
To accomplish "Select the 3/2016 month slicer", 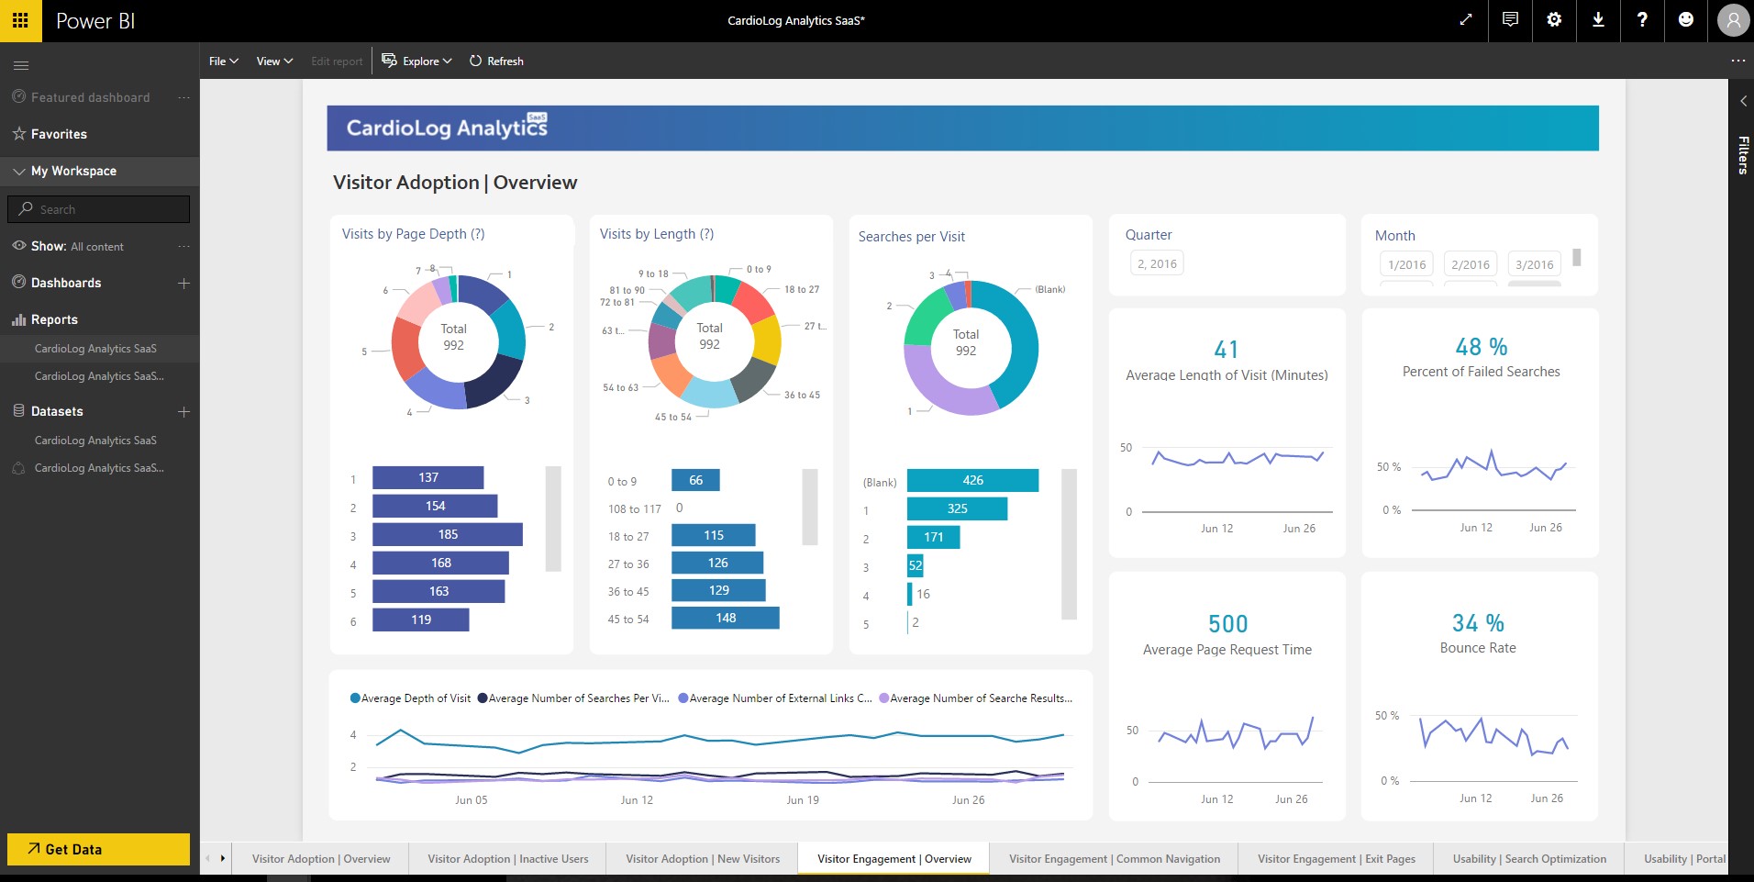I will (1535, 264).
